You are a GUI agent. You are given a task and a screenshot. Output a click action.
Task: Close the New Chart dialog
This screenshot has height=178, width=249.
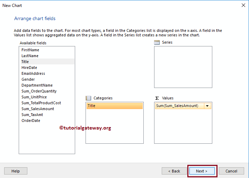click(243, 5)
